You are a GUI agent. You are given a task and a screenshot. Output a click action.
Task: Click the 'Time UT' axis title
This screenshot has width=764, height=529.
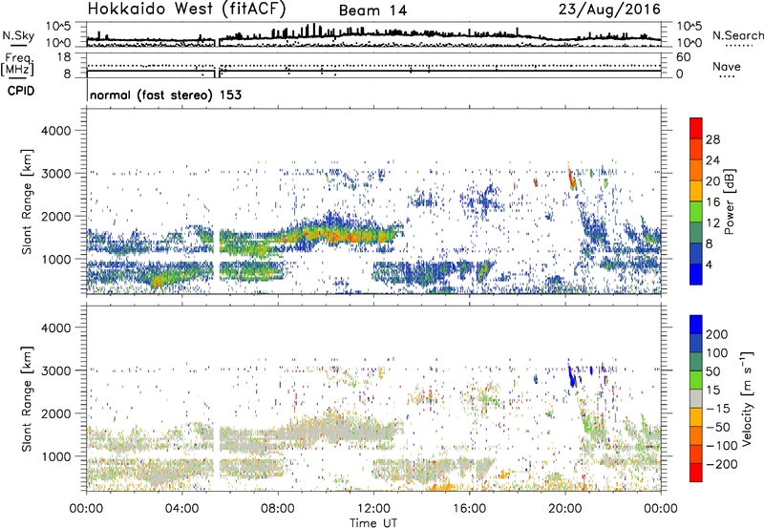click(x=373, y=522)
